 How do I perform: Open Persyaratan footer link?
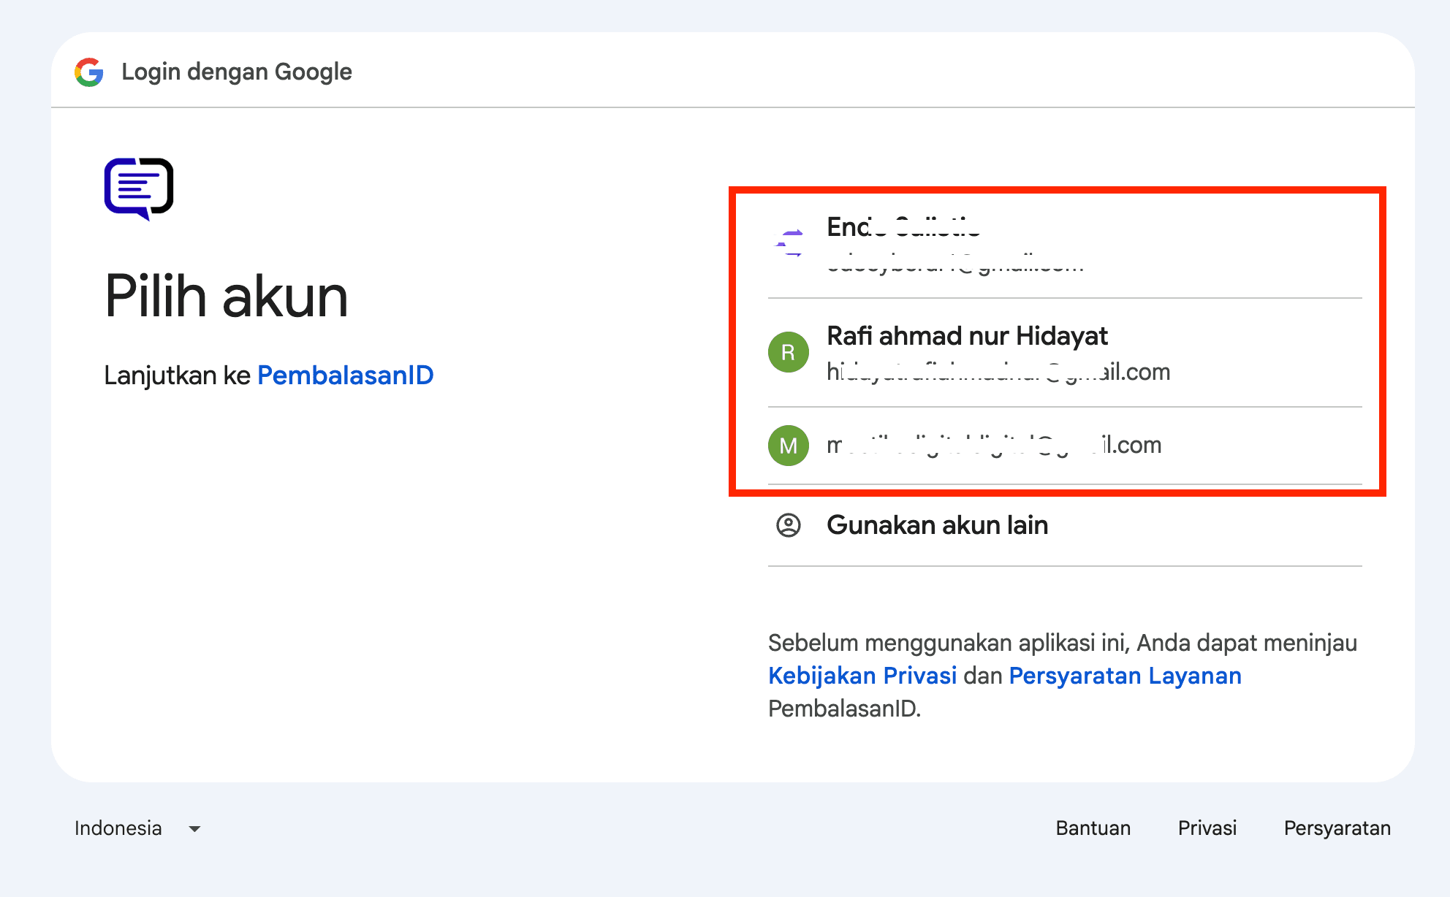1337,828
